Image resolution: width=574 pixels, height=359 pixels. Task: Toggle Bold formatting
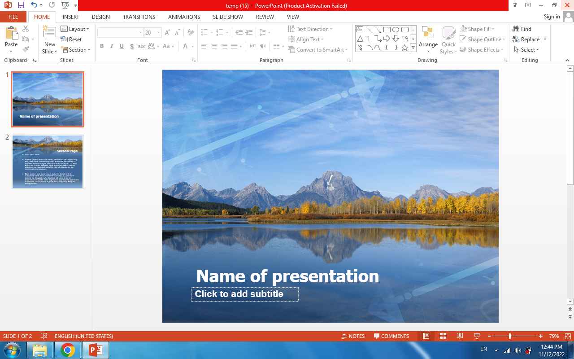pos(102,46)
